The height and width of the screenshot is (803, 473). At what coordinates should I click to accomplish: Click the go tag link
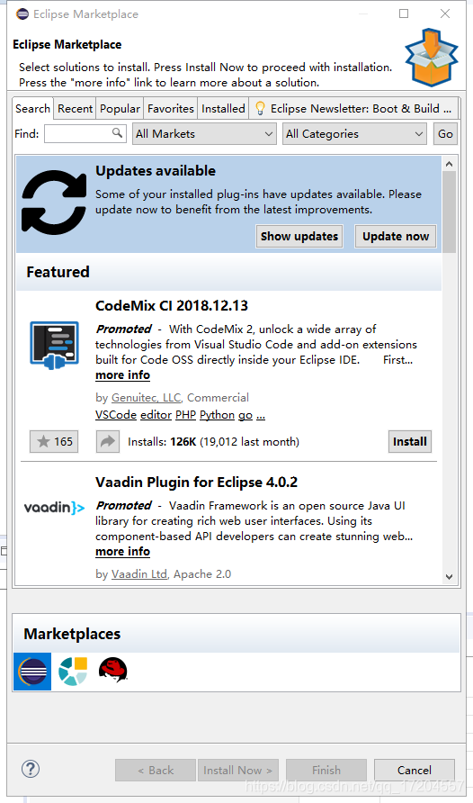(x=245, y=416)
